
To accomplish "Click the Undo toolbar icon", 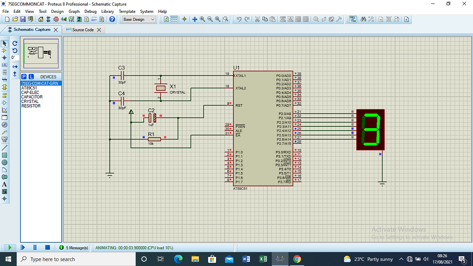I will (239, 19).
